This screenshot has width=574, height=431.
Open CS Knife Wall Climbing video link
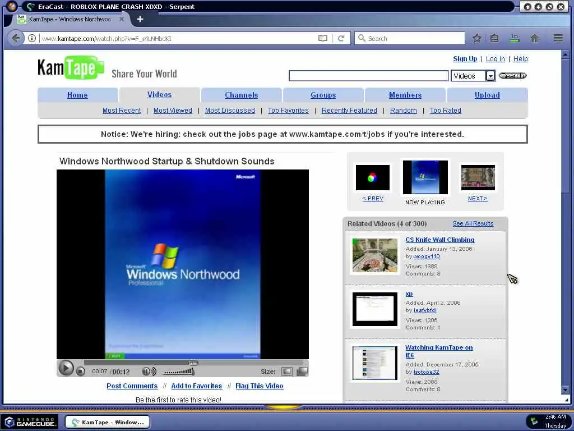click(439, 240)
